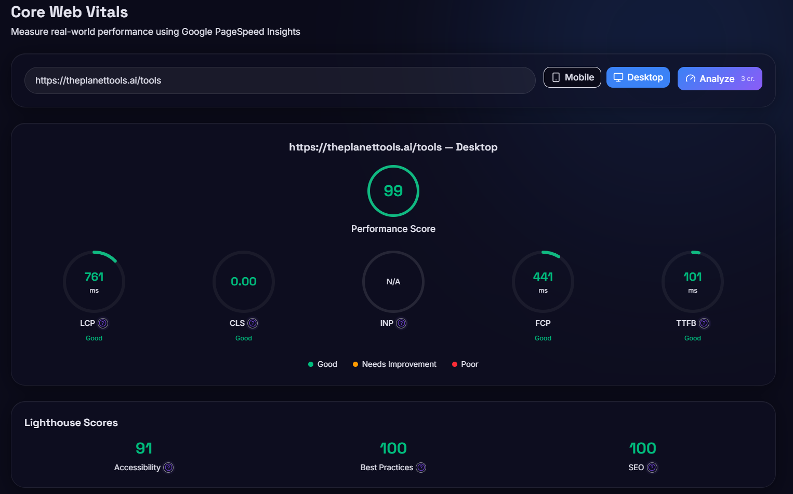Open the CLS help icon
The width and height of the screenshot is (793, 494).
coord(253,323)
